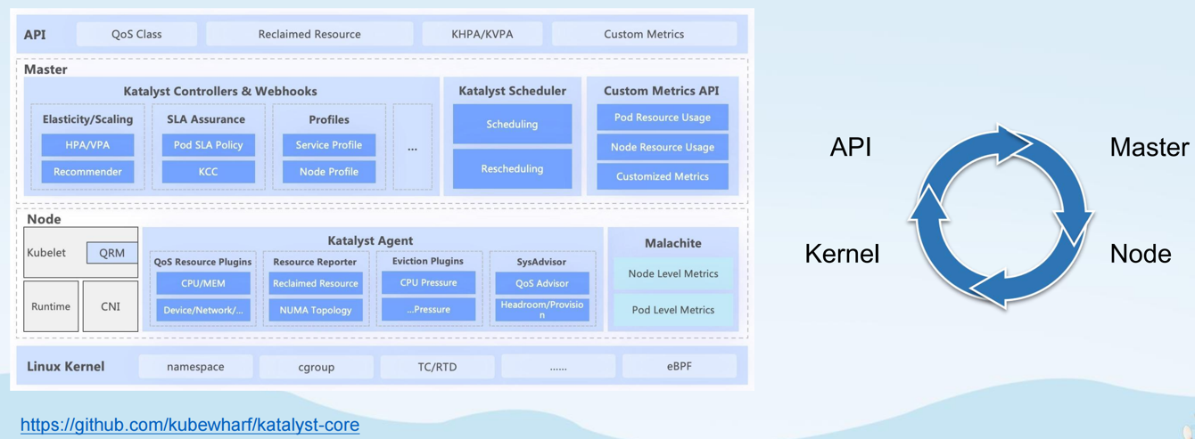Click the Linux Kernel label
1195x439 pixels.
[66, 367]
